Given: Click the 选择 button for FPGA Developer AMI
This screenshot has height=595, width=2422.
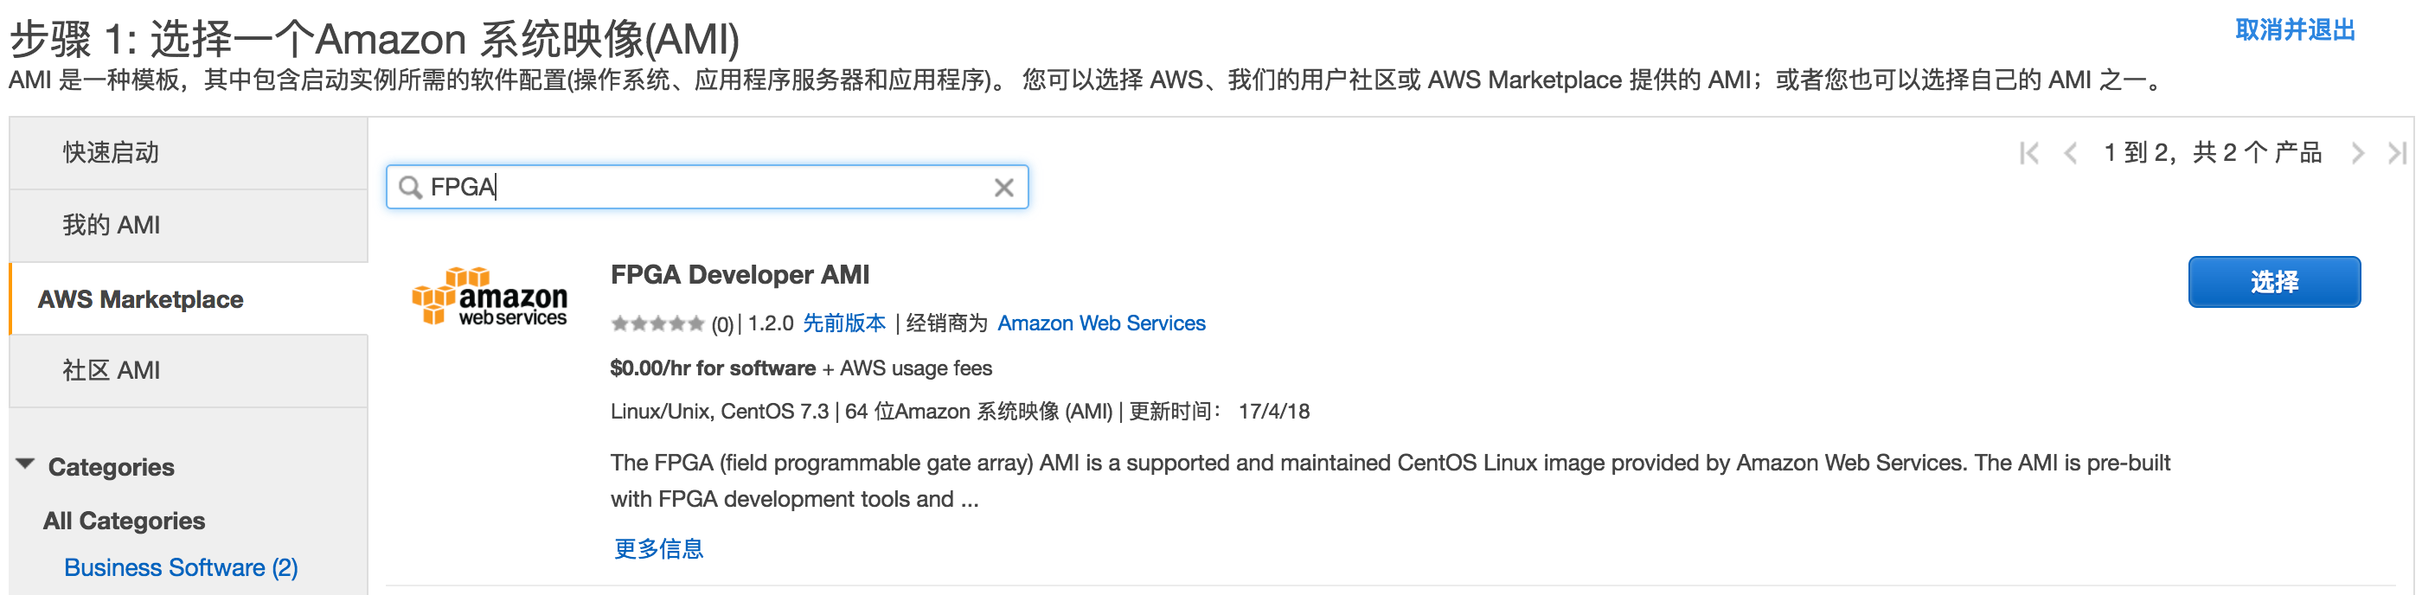Looking at the screenshot, I should tap(2273, 282).
